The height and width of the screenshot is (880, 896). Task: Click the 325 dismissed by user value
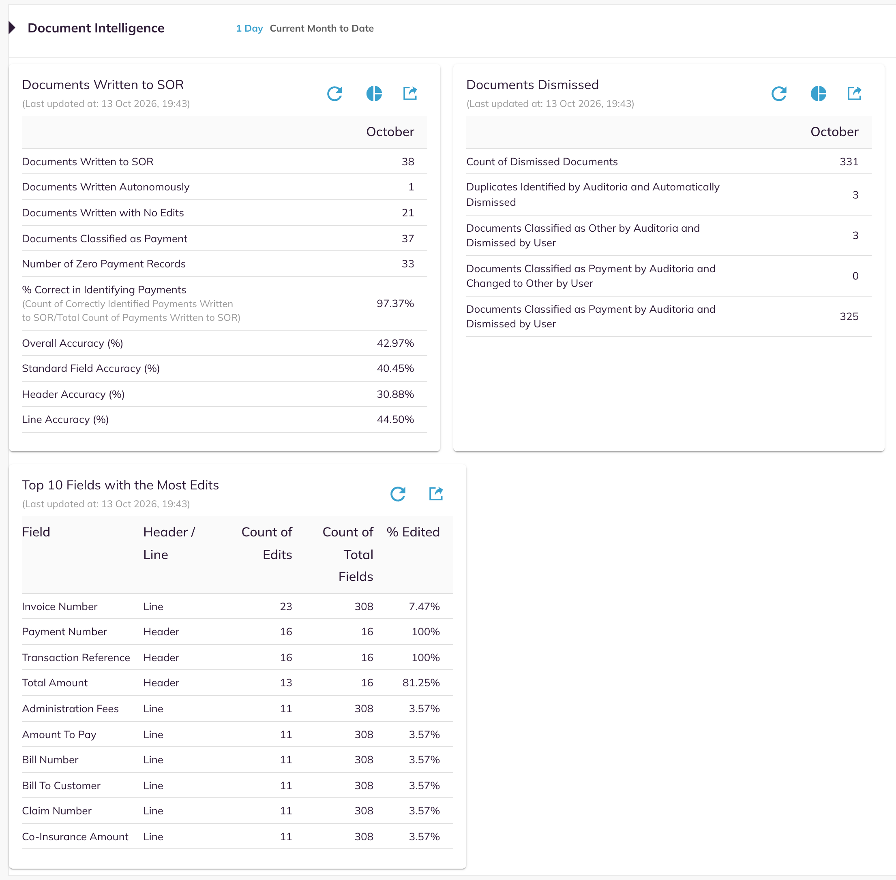(849, 316)
